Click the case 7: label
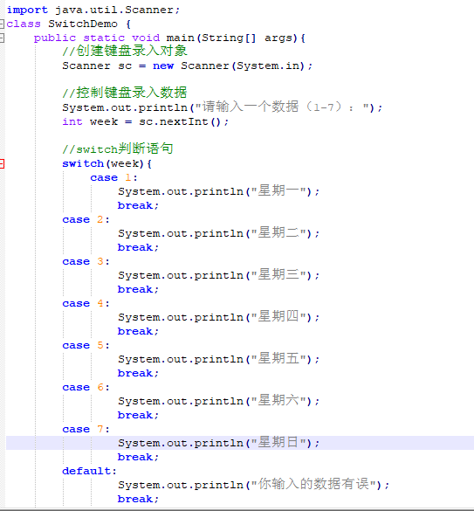 86,429
